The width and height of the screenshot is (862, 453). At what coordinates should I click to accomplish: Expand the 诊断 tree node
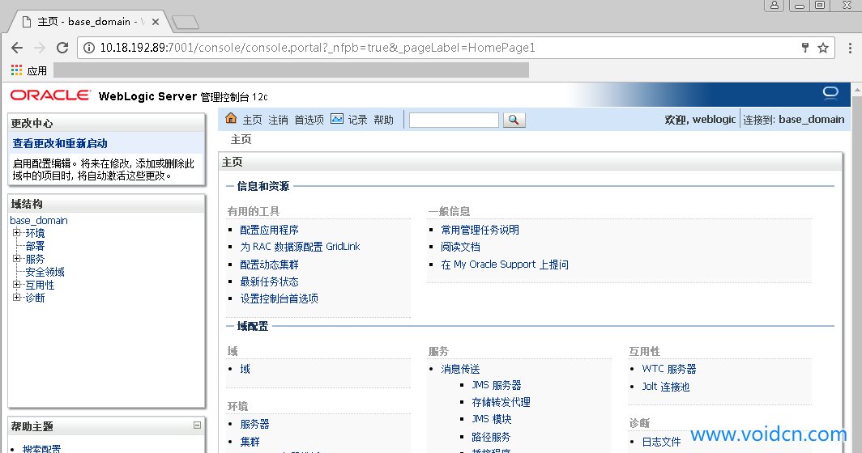pyautogui.click(x=16, y=298)
